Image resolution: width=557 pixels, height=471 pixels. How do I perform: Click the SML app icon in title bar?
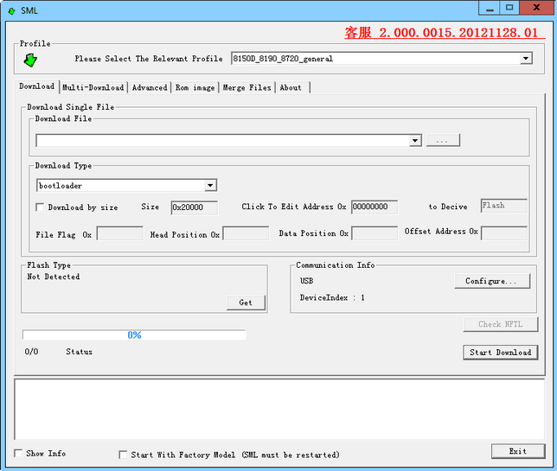click(11, 9)
